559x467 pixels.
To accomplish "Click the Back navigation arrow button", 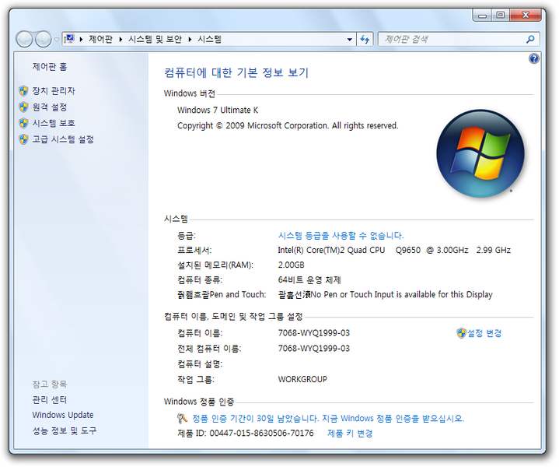I will tap(24, 39).
